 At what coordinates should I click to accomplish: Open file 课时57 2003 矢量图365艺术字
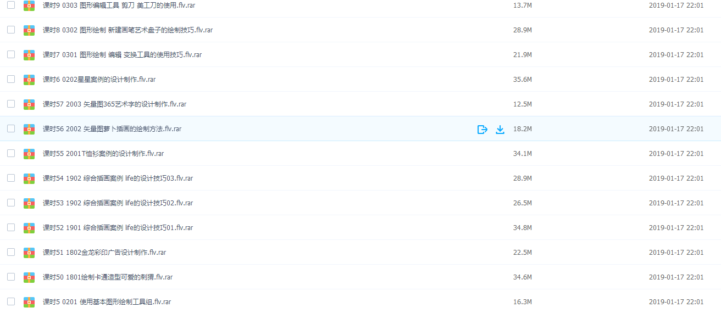click(x=114, y=104)
